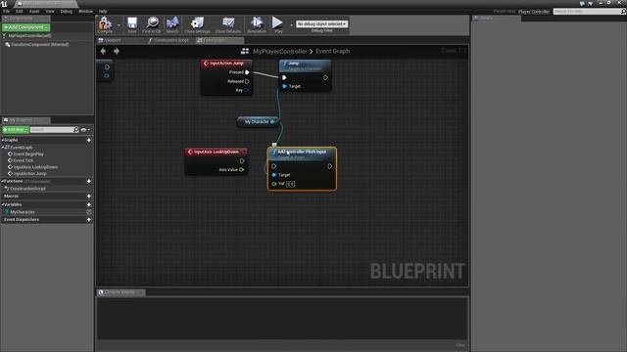Select ConstructionScript in Functions
This screenshot has width=627, height=352.
click(27, 189)
